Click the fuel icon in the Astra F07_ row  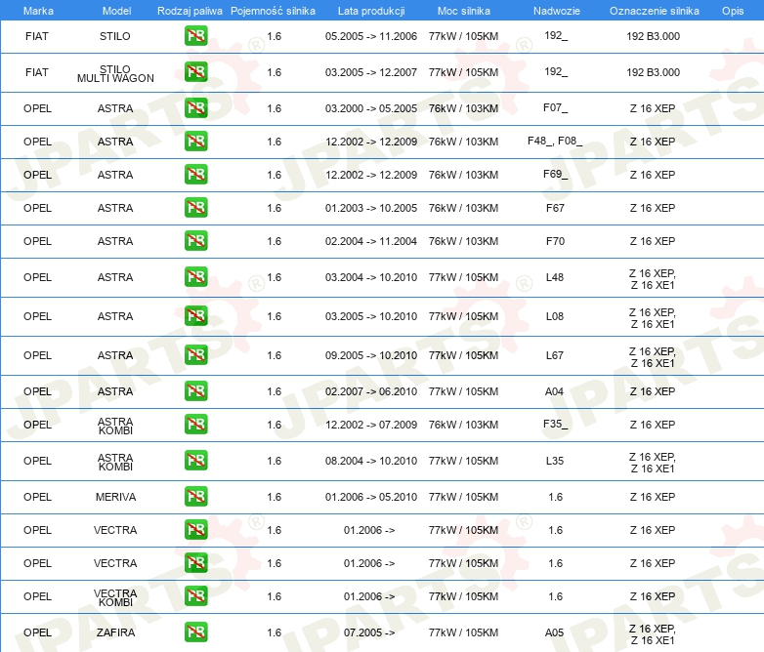[x=195, y=108]
